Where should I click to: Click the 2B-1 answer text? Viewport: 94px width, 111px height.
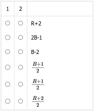coord(36,38)
